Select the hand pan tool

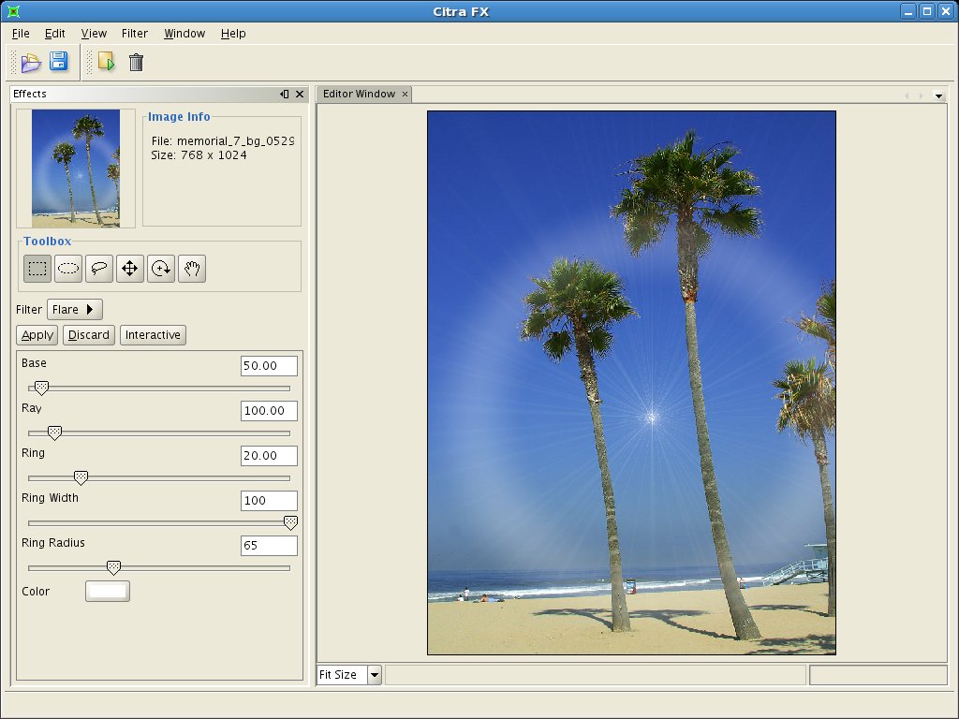tap(192, 269)
